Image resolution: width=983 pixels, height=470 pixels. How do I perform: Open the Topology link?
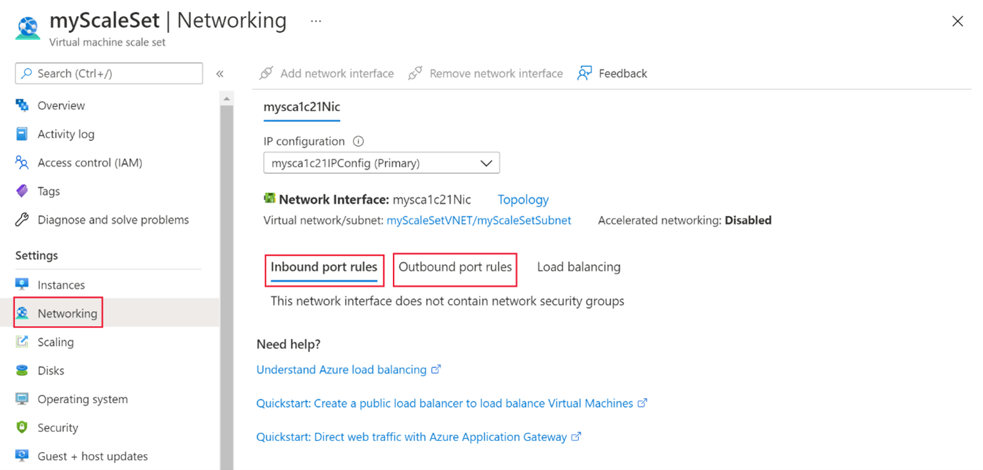[523, 199]
